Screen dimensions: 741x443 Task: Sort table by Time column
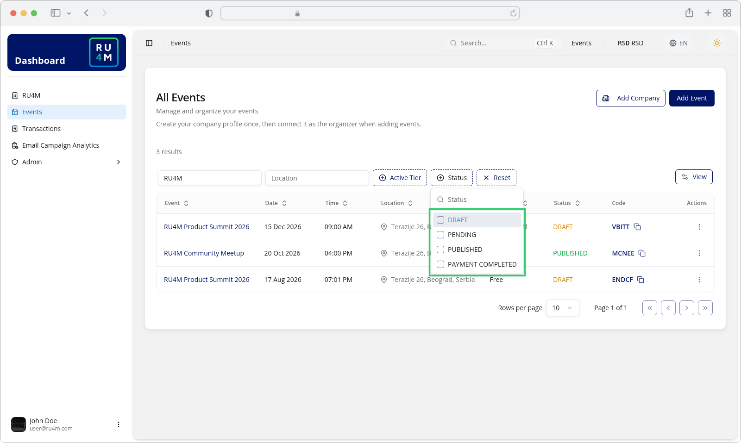[x=336, y=203]
